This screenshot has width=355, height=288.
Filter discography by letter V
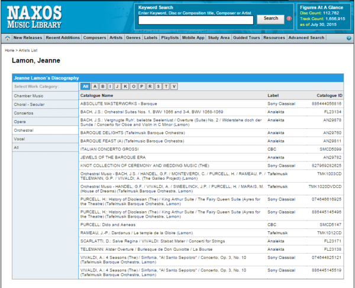coord(174,86)
